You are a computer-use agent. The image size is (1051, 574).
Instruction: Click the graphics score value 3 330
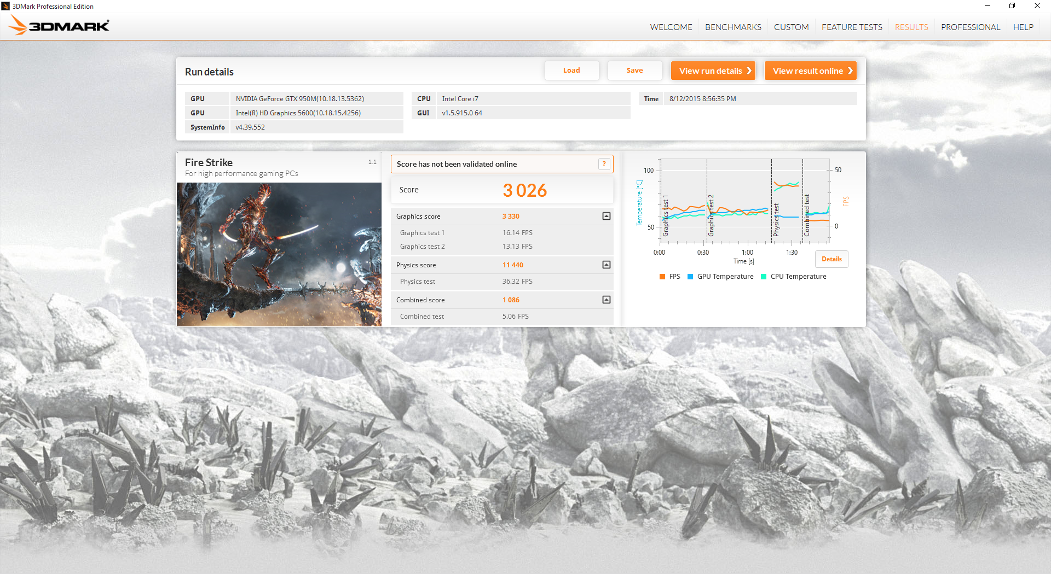511,216
